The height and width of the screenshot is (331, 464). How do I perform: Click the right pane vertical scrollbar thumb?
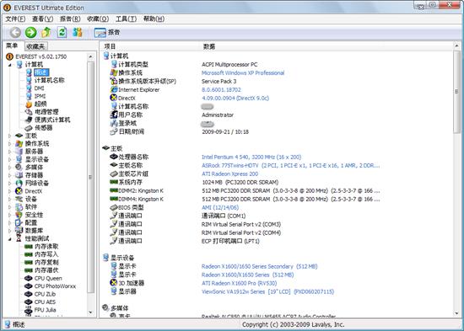[456, 92]
